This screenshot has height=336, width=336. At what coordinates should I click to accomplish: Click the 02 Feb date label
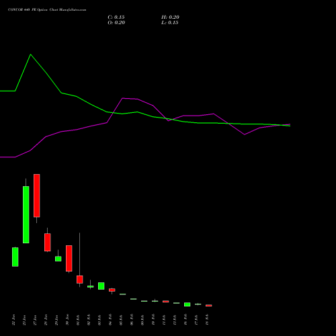(x=89, y=320)
